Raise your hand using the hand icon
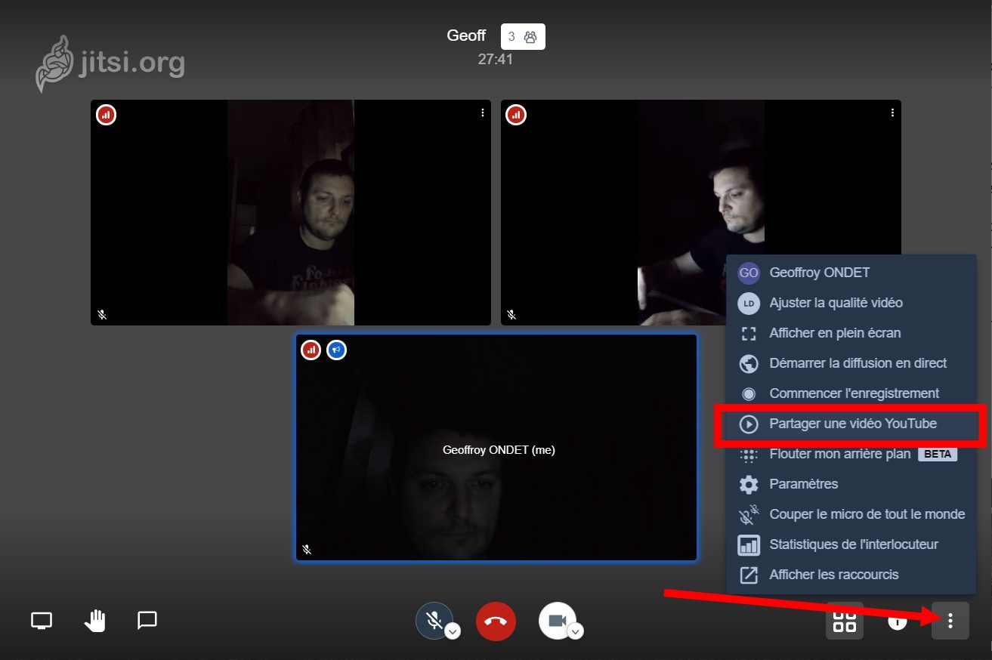Screen dimensions: 992x660 click(94, 621)
